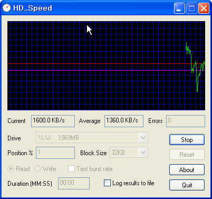Screen dimensions: 212x199
Task: Click the Current speed value field
Action: (x=53, y=121)
